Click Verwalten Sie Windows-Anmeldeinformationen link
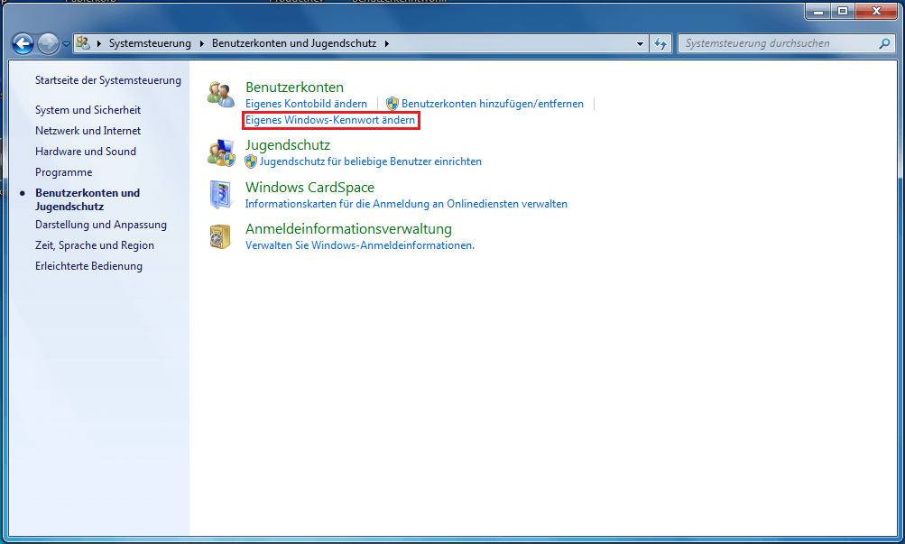Screen dimensions: 905x544 click(x=360, y=245)
